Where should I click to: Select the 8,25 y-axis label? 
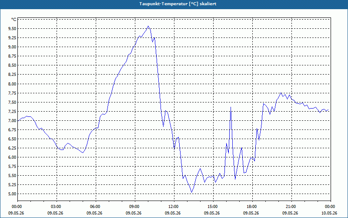click(x=12, y=75)
